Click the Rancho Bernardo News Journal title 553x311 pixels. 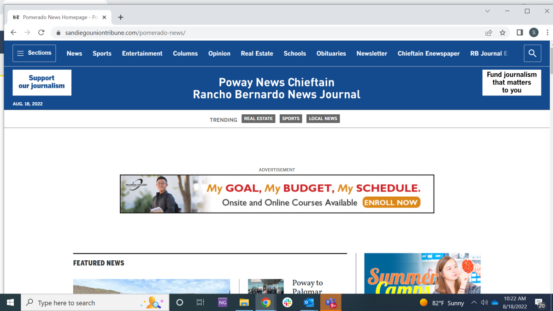point(276,94)
